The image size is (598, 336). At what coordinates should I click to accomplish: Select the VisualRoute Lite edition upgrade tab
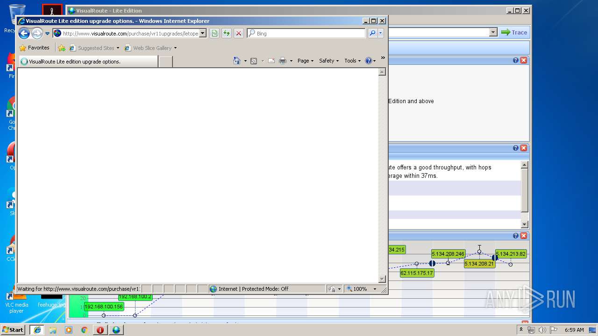click(88, 61)
